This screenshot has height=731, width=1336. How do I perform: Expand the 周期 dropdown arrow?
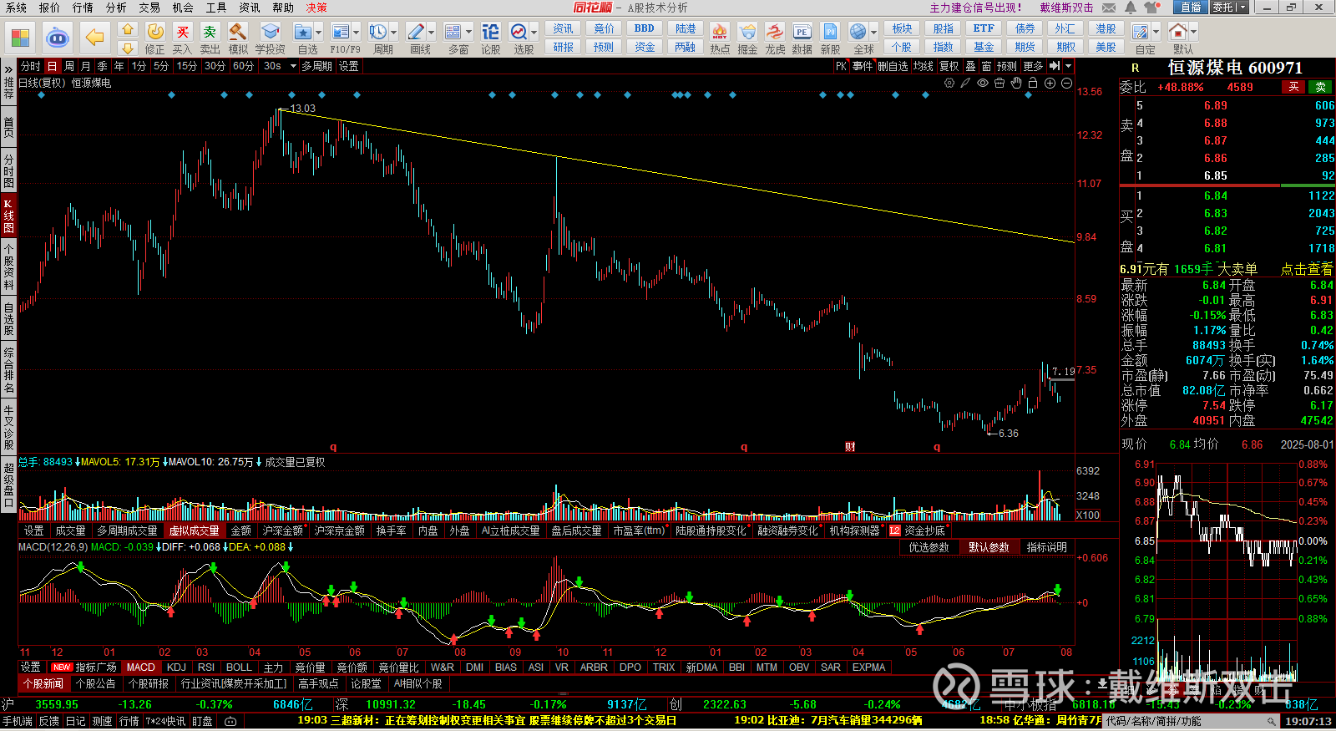coord(395,33)
